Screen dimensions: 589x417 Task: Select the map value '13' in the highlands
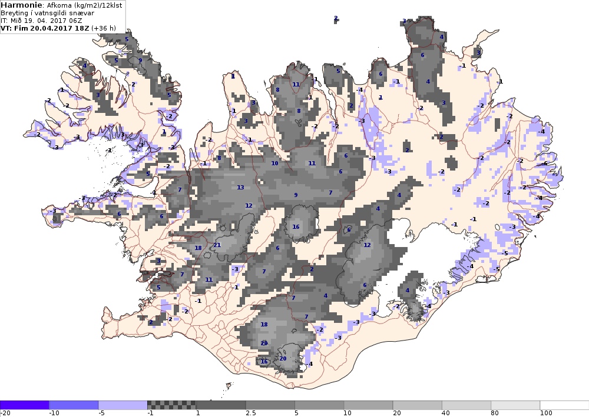coord(240,188)
